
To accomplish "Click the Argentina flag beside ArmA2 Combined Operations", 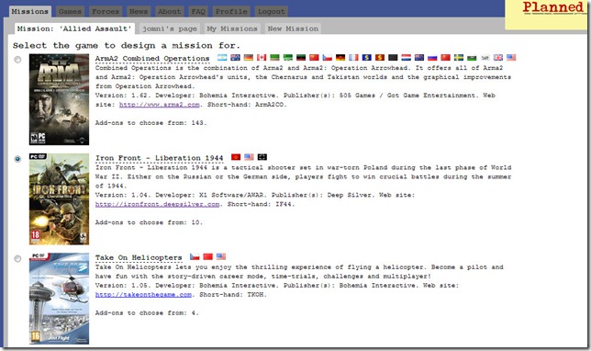I will 222,57.
